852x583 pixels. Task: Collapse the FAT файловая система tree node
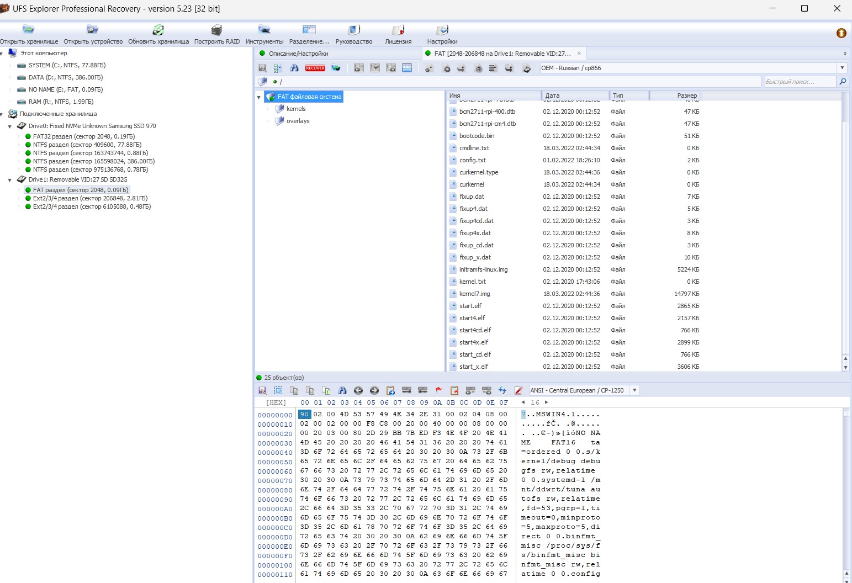[x=259, y=97]
